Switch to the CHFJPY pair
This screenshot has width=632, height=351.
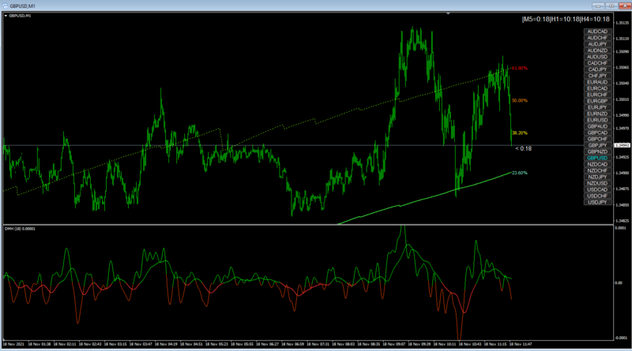tap(597, 76)
